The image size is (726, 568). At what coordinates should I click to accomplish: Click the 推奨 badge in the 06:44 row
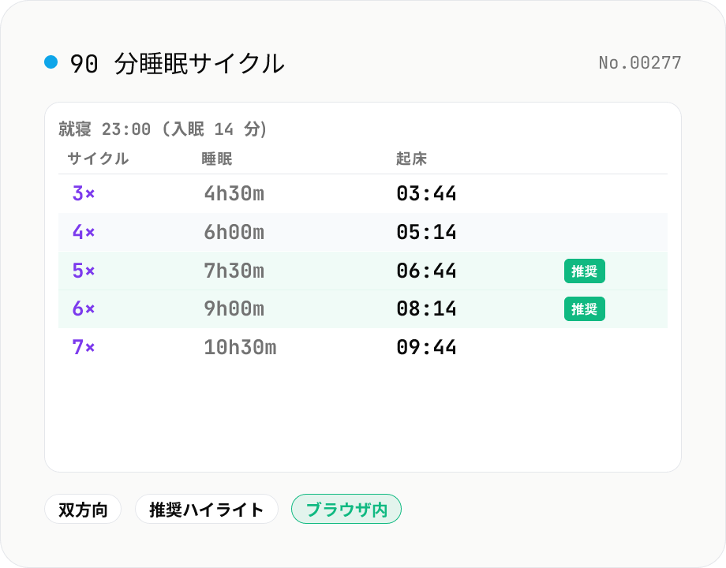(584, 271)
